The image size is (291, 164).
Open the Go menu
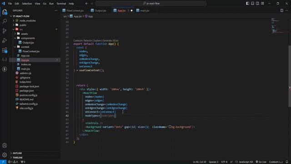point(45,4)
